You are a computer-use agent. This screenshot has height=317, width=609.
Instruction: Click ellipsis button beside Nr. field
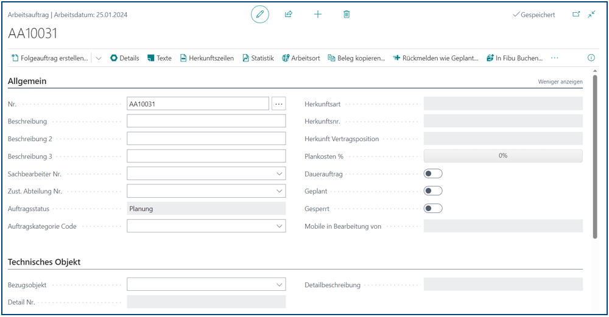[279, 103]
